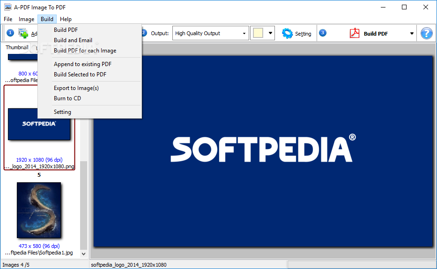Maximize the A-PDF window
The height and width of the screenshot is (269, 437).
click(x=404, y=7)
